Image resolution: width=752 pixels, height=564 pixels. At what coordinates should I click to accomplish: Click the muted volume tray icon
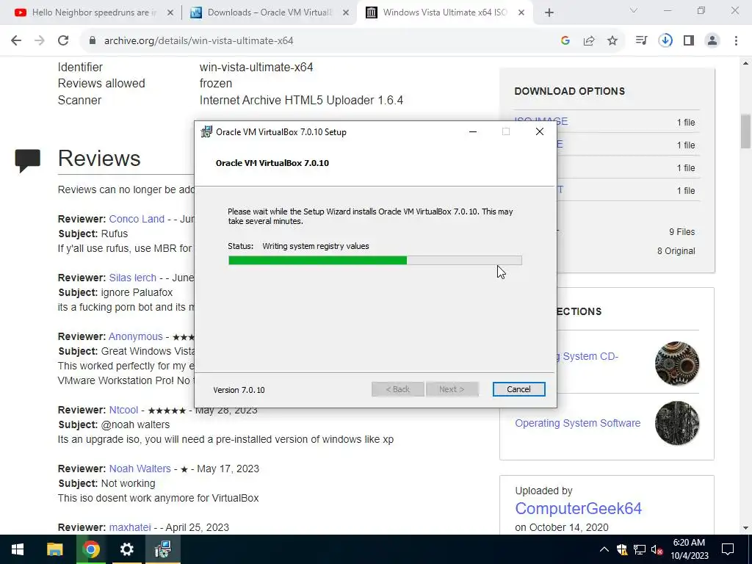657,549
